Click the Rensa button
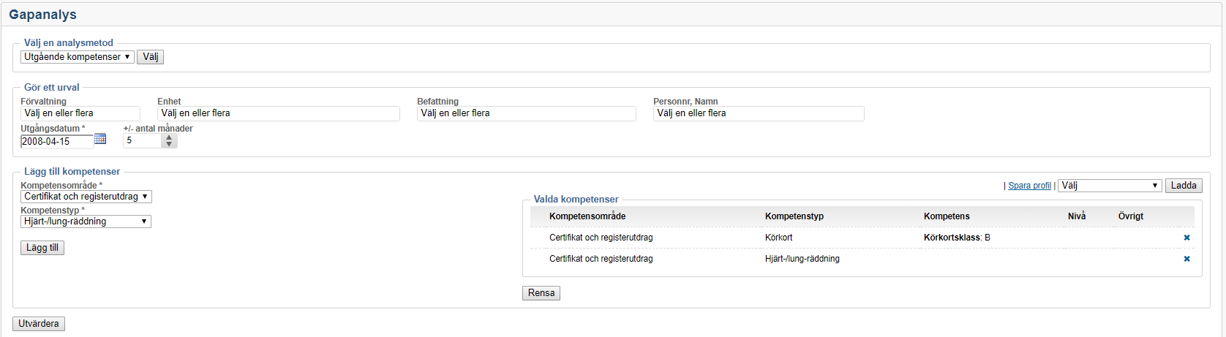Screen dimensions: 1226x337 [541, 293]
